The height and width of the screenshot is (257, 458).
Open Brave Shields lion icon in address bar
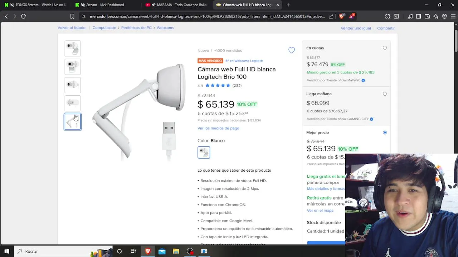341,16
